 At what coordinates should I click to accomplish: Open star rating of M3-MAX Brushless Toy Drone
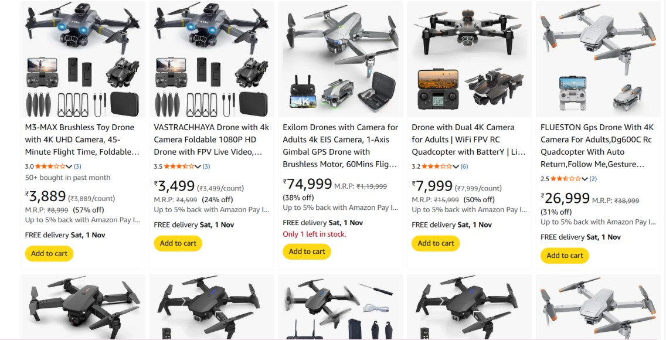50,166
